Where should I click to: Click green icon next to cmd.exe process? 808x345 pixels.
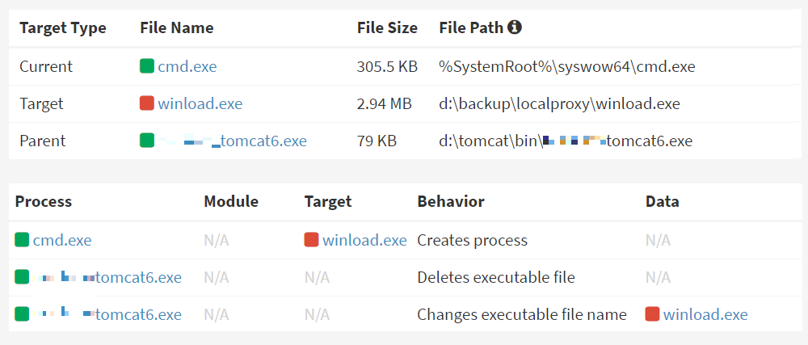22,240
